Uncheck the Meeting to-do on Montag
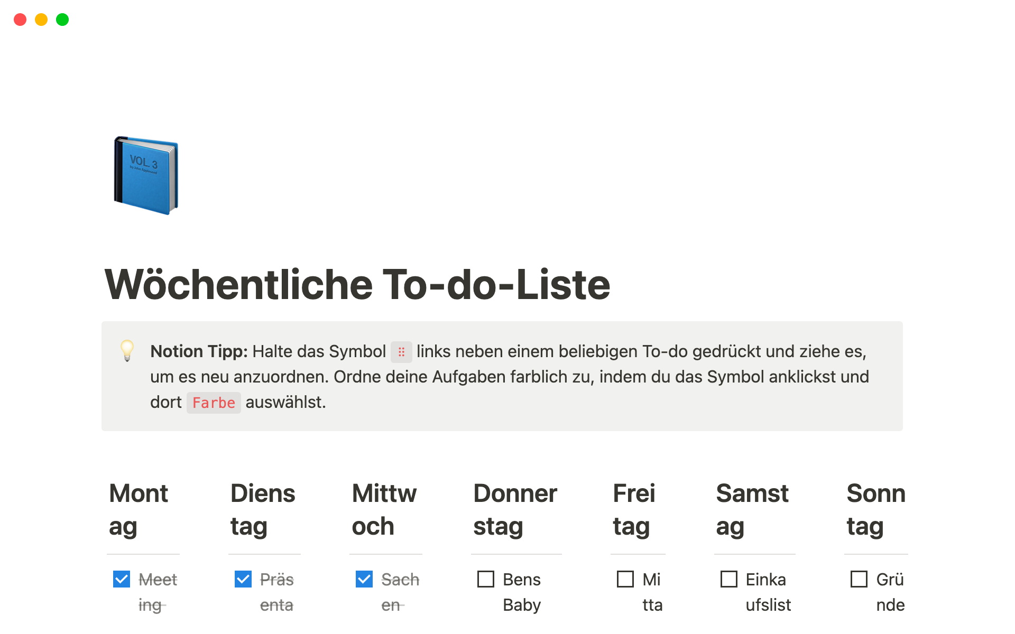Image resolution: width=1015 pixels, height=634 pixels. 122,579
